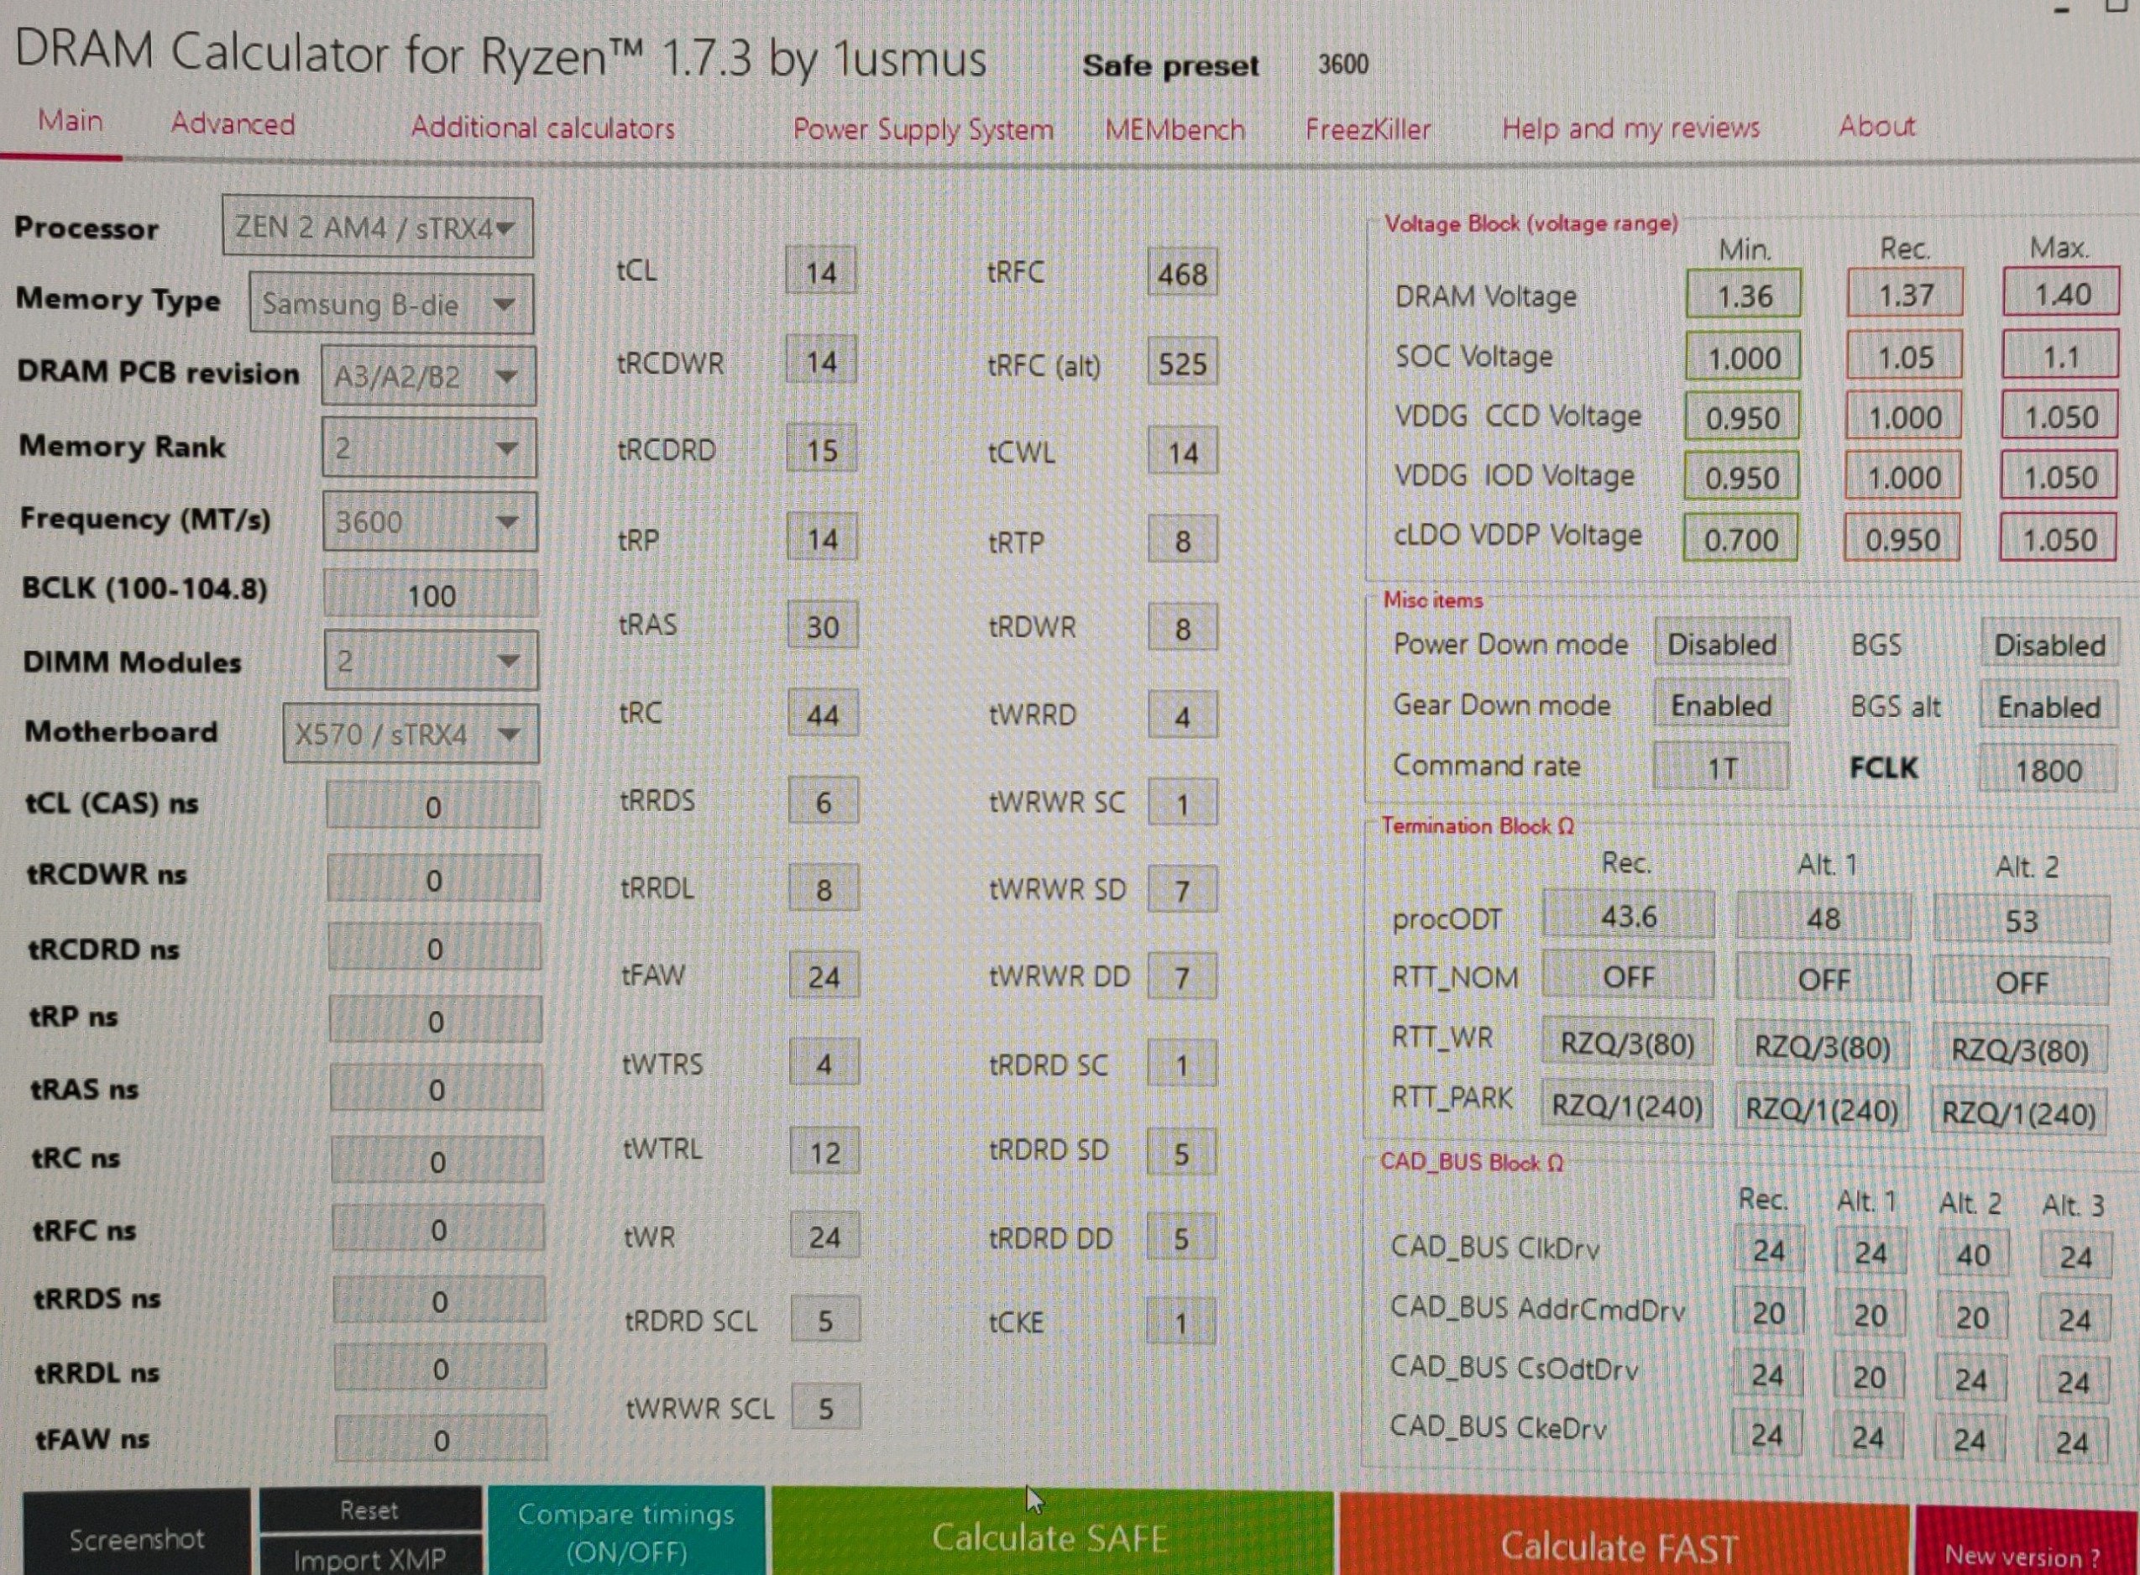Open Frequency (MT/s) dropdown
This screenshot has height=1575, width=2140.
tap(429, 521)
